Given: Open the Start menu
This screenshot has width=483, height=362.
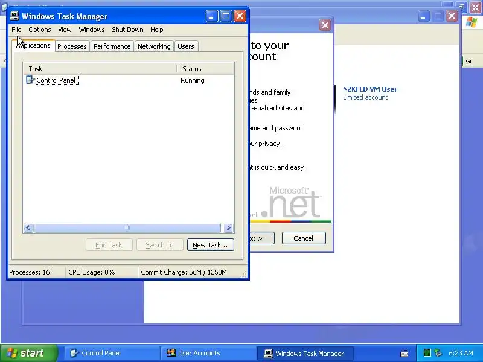Looking at the screenshot, I should (x=28, y=353).
